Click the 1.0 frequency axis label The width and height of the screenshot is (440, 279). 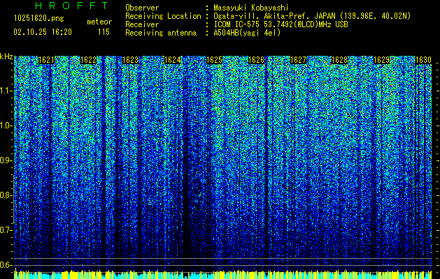pos(6,126)
